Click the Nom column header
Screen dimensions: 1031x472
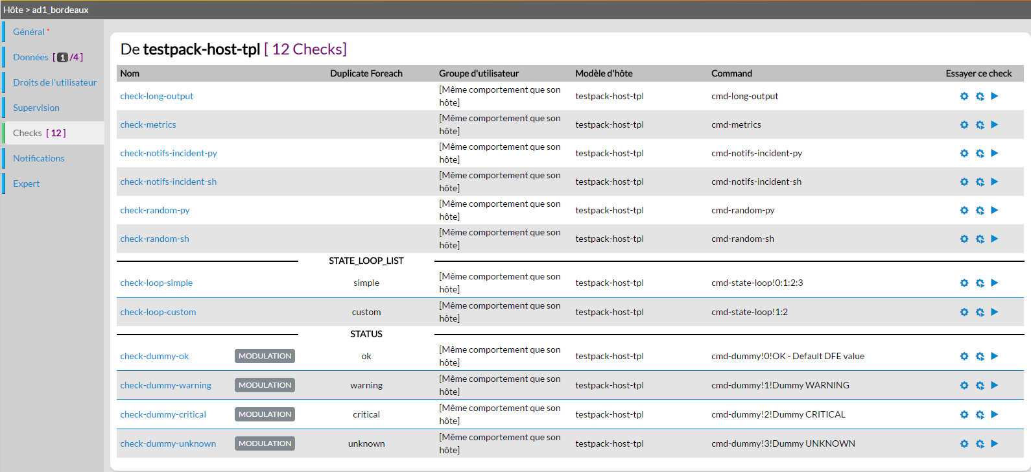point(130,73)
